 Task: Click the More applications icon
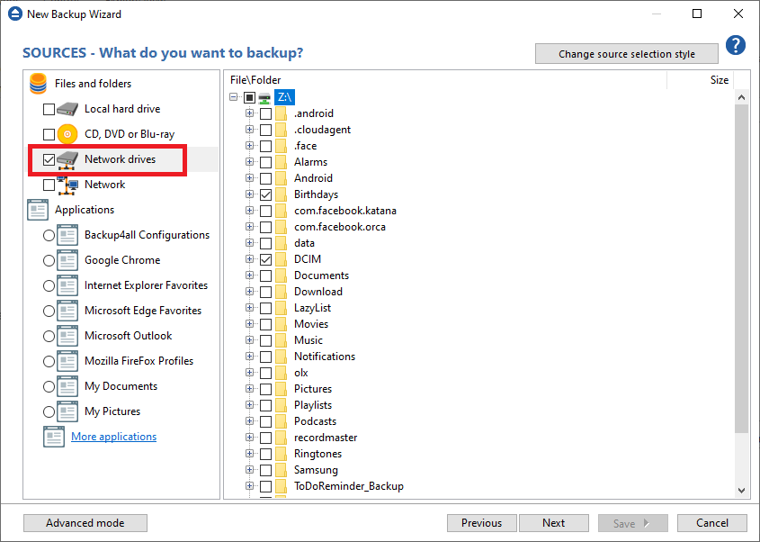pyautogui.click(x=54, y=437)
